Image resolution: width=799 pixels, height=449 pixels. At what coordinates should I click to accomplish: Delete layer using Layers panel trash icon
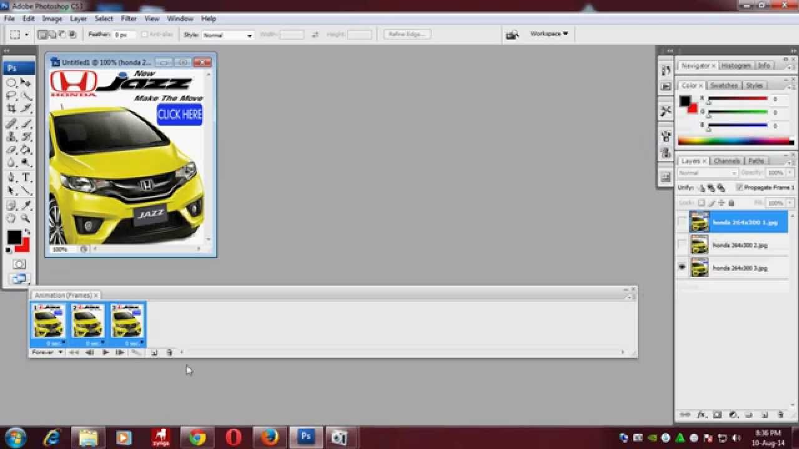click(780, 415)
